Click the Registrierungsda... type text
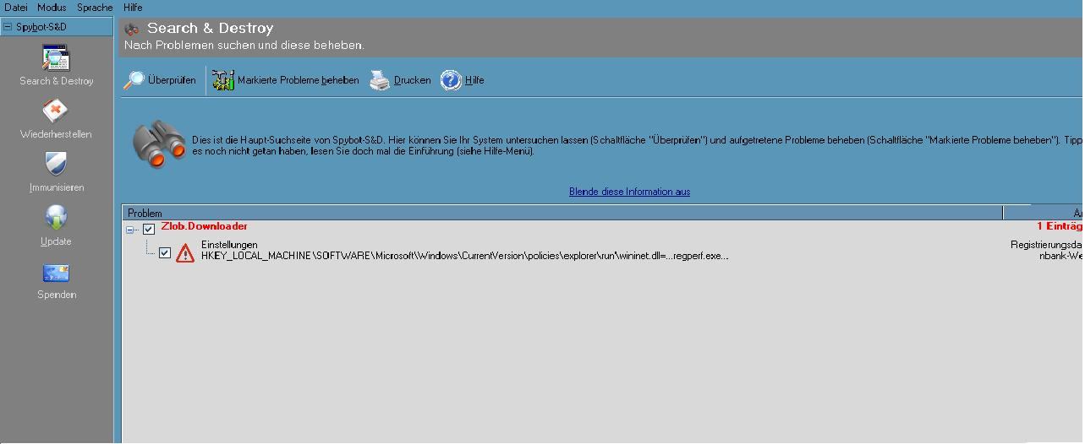Viewport: 1085px width, 444px height. click(x=1046, y=245)
